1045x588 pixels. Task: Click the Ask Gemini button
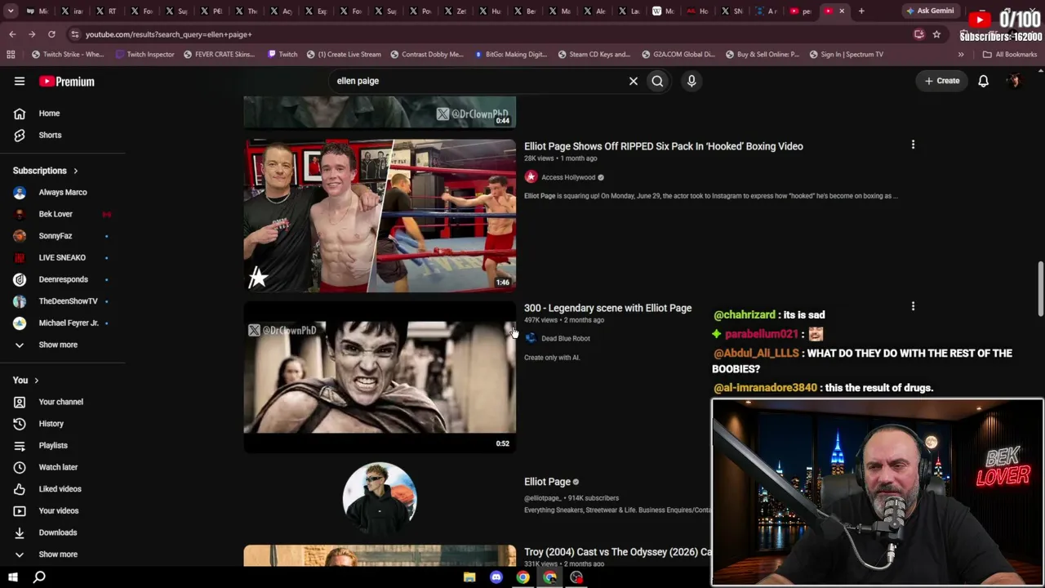tap(930, 11)
